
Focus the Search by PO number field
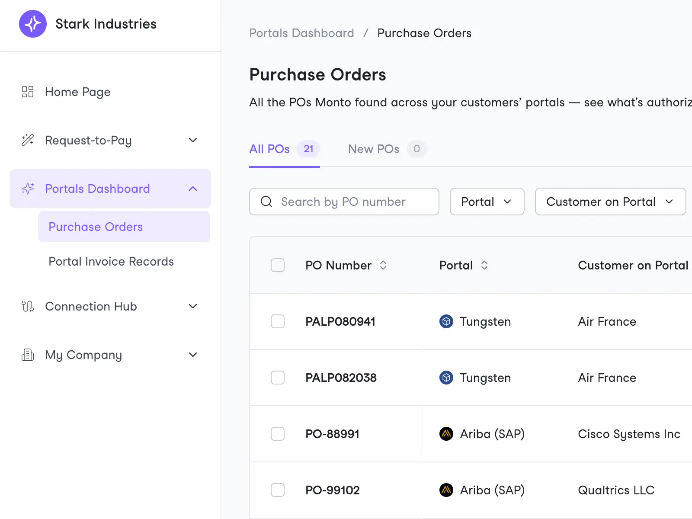point(344,202)
